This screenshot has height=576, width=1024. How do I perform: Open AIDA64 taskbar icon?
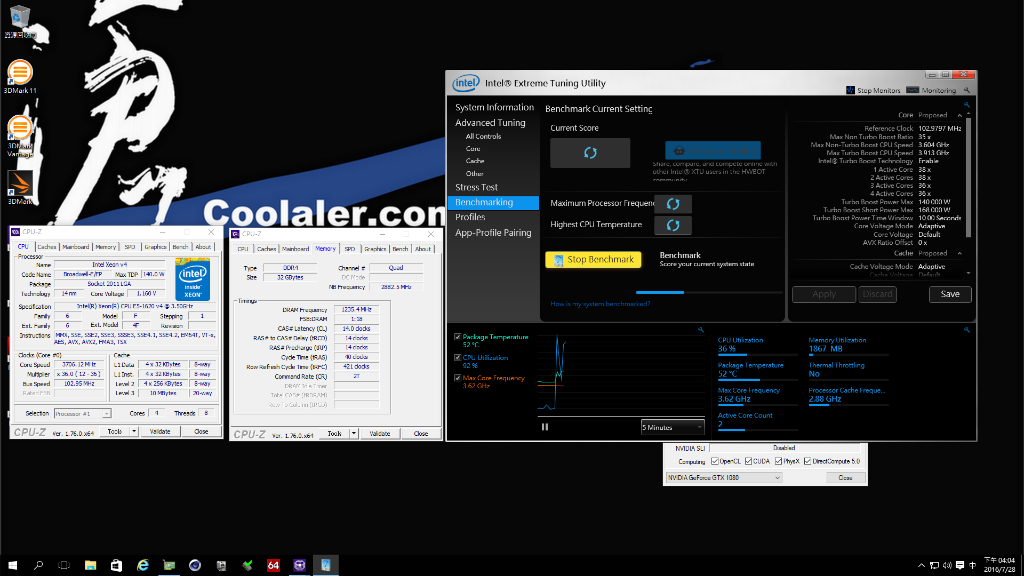tap(273, 565)
